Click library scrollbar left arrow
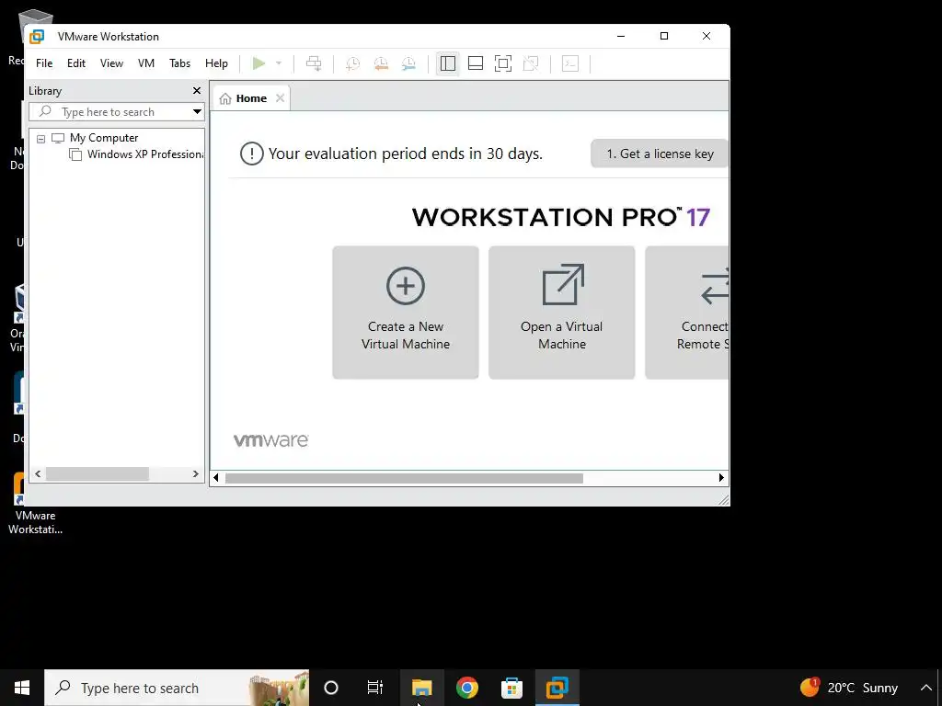The image size is (942, 706). click(38, 473)
